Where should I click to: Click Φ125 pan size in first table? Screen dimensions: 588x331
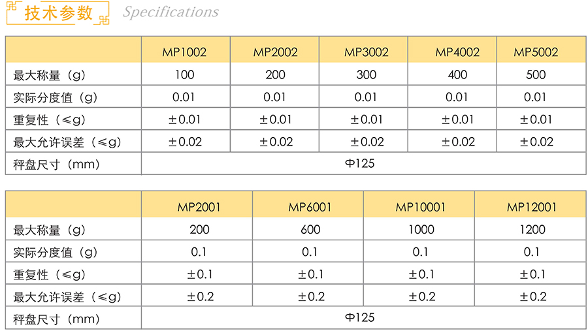(359, 163)
